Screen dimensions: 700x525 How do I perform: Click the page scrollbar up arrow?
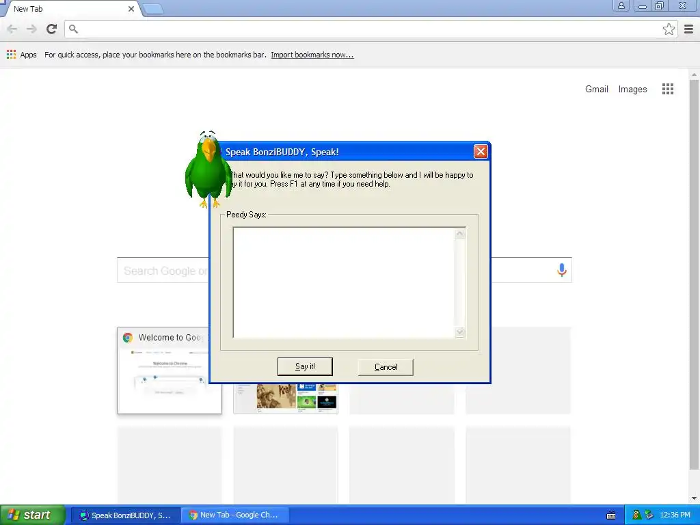(694, 75)
